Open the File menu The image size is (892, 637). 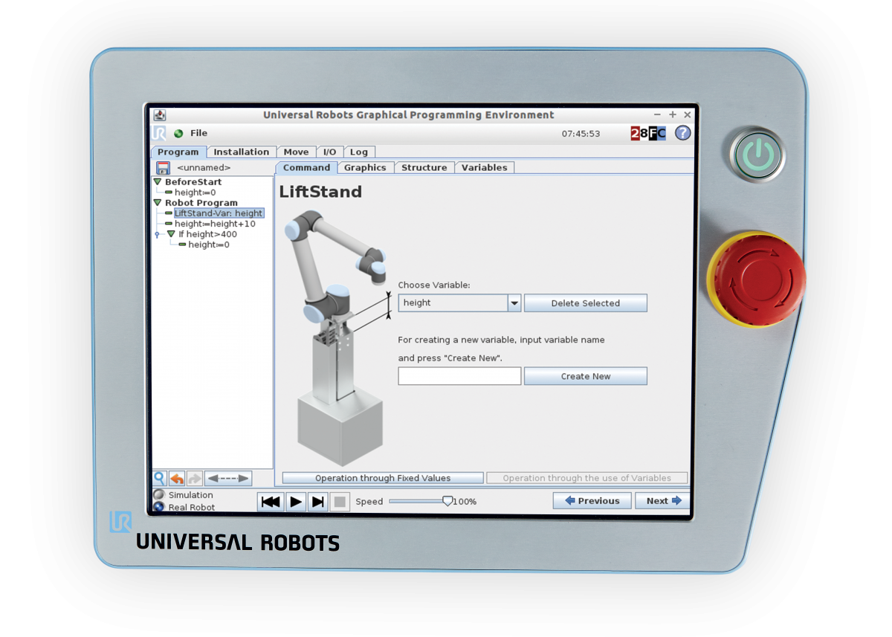tap(198, 133)
